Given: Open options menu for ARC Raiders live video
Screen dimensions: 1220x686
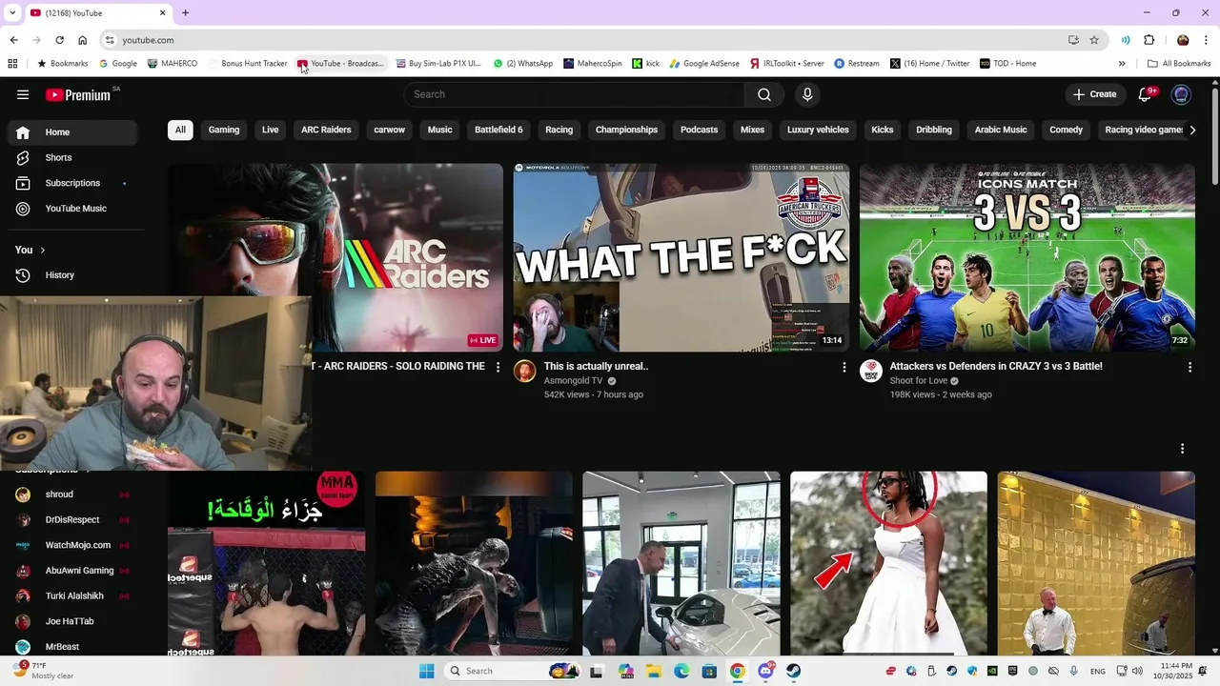Looking at the screenshot, I should coord(498,367).
